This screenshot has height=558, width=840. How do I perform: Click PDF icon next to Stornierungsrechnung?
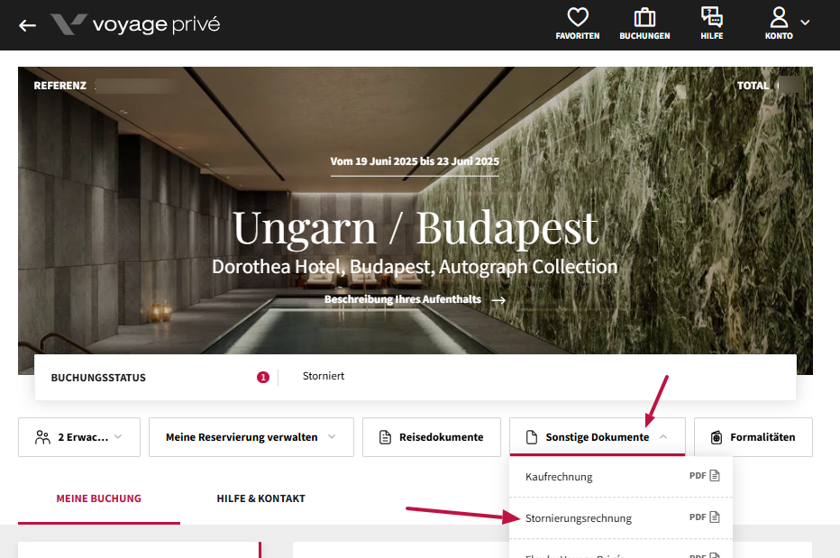click(x=715, y=517)
